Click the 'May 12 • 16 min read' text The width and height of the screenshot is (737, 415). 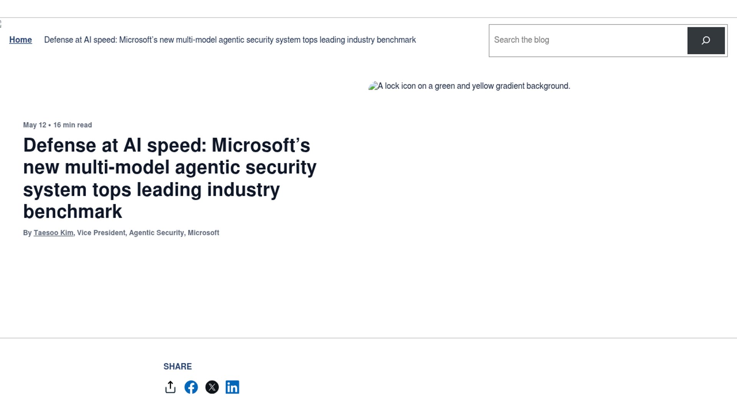coord(58,125)
